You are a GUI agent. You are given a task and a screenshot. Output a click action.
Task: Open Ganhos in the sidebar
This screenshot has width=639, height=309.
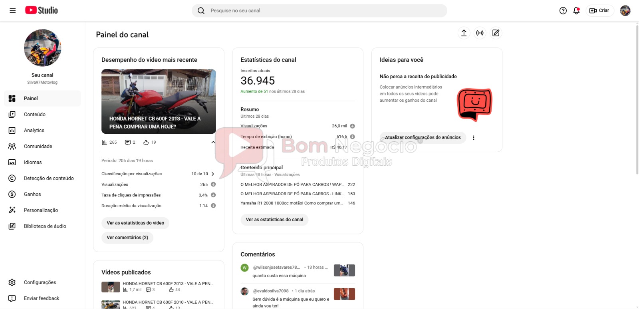coord(32,194)
